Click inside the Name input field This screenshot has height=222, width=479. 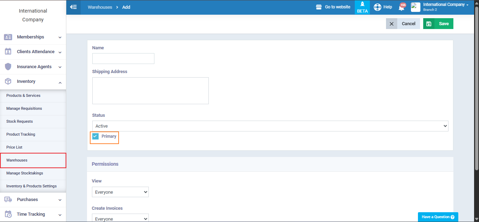(123, 59)
